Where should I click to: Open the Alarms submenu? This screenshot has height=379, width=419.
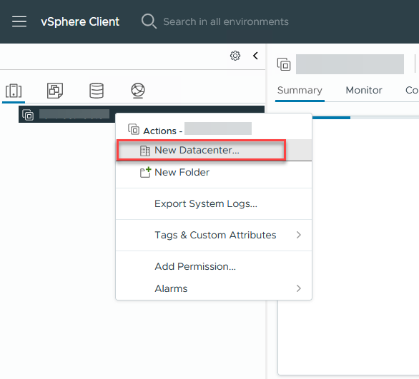coord(214,288)
